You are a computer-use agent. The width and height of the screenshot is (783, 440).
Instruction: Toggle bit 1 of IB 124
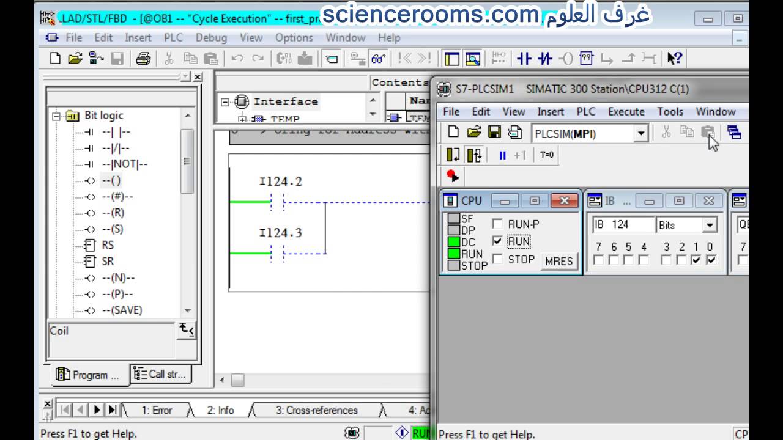696,260
